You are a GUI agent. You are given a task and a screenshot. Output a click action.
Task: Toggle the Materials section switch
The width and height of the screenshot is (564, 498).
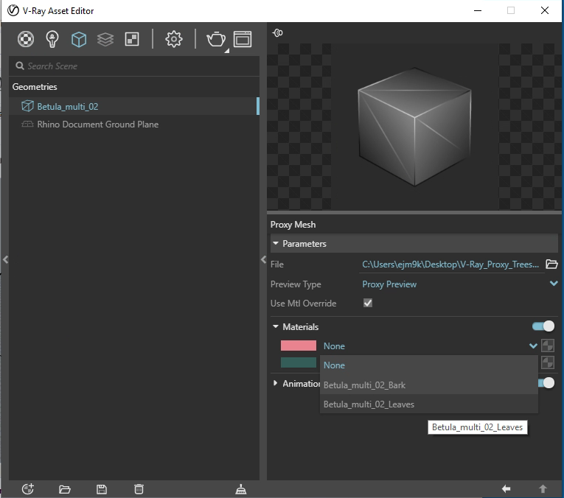coord(543,326)
